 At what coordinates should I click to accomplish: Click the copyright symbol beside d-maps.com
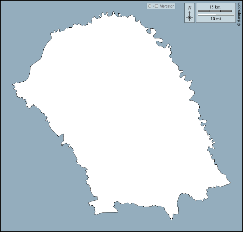click(239, 24)
